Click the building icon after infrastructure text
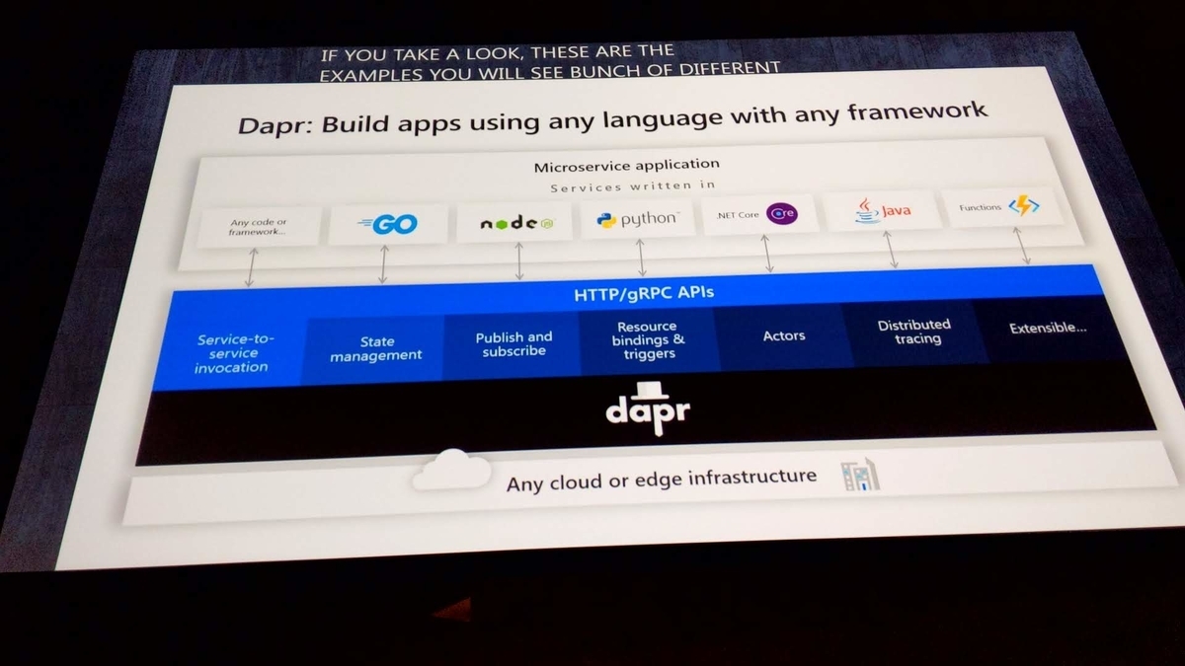1185x666 pixels. click(x=860, y=476)
